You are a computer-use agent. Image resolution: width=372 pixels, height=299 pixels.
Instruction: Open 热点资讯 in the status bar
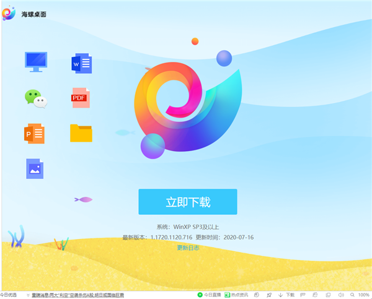[236, 295]
